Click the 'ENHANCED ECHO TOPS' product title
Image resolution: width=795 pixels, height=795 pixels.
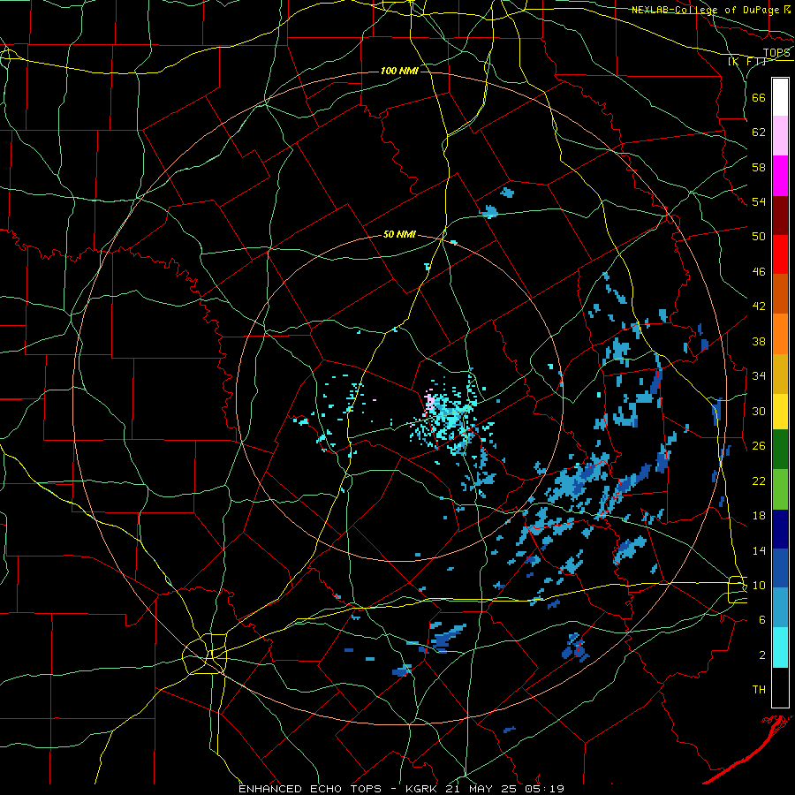pos(314,789)
